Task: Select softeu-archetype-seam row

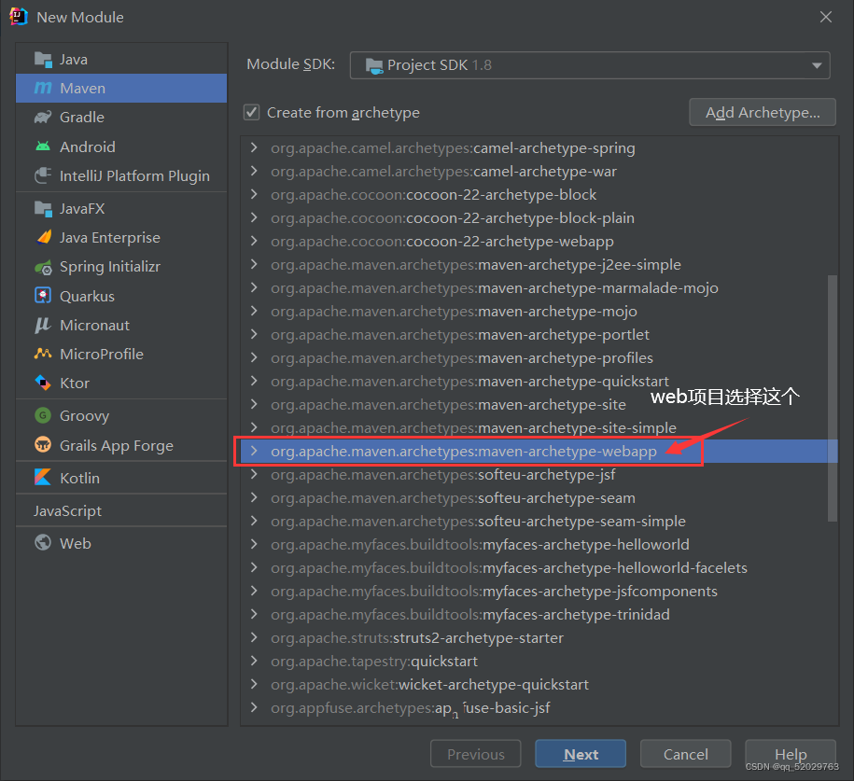Action: [x=539, y=497]
